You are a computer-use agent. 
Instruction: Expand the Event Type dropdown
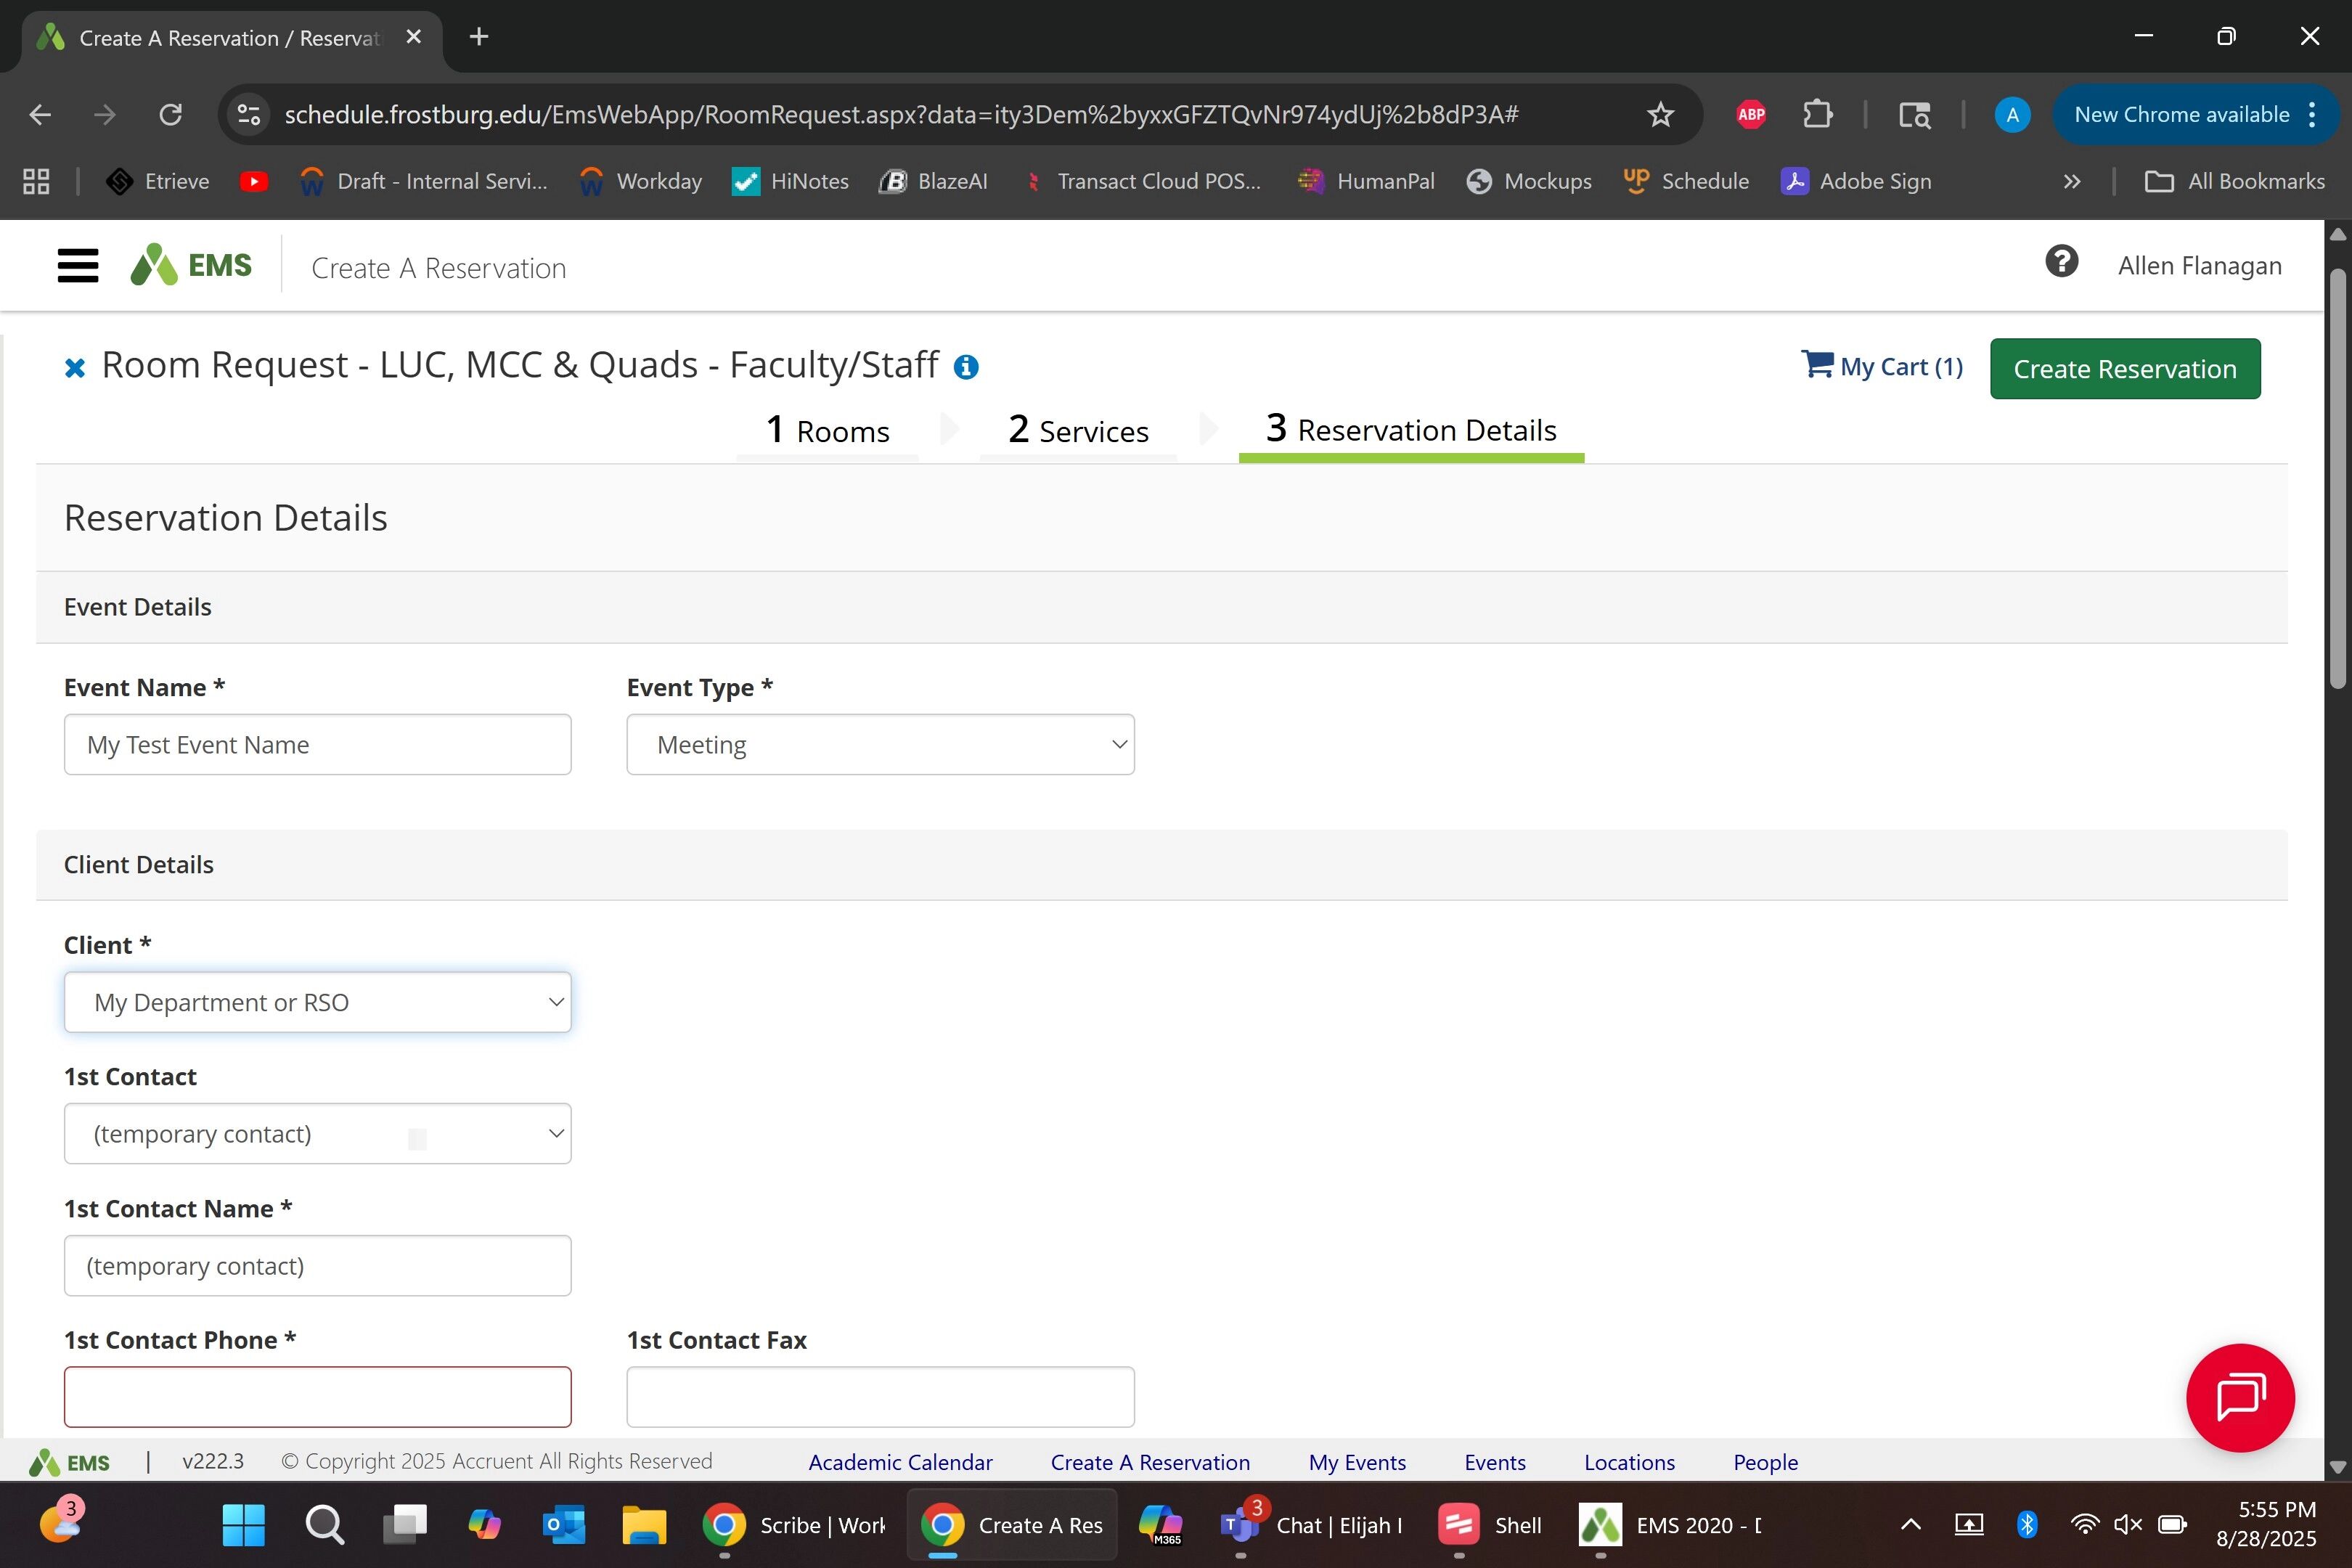click(x=880, y=745)
